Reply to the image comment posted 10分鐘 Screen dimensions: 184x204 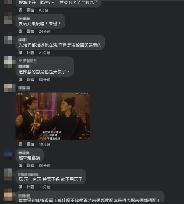click(30, 144)
